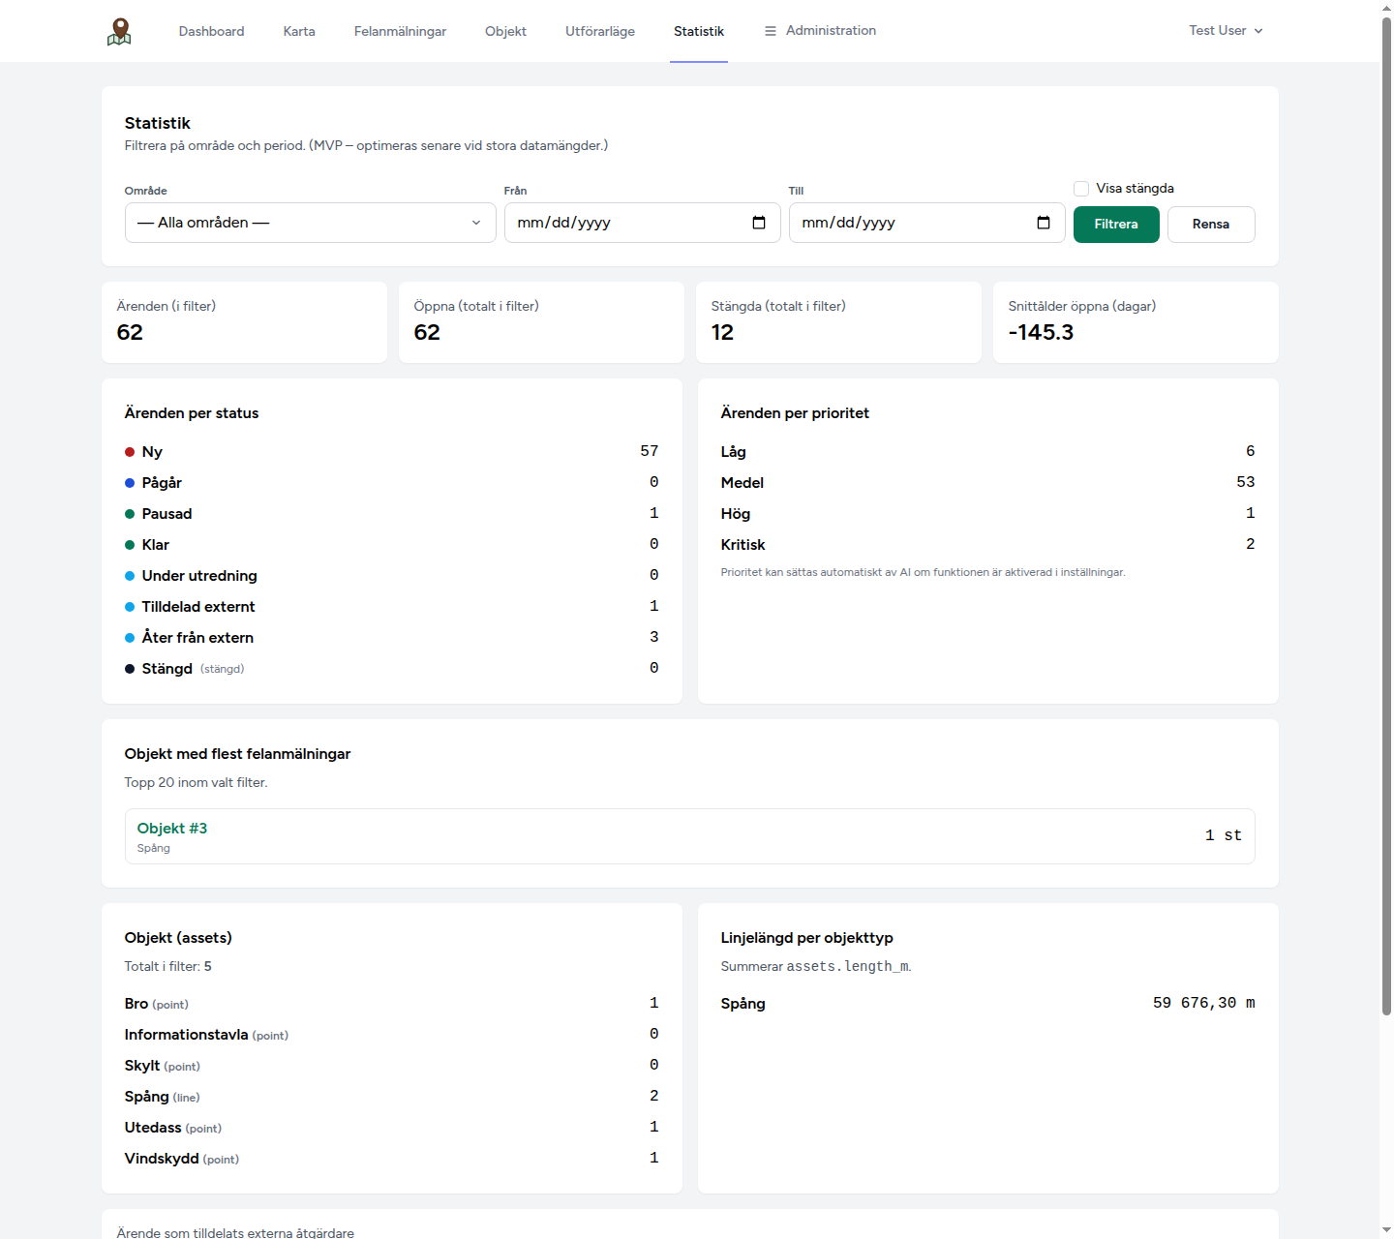1394x1239 pixels.
Task: Select the Hög priority label
Action: point(736,514)
